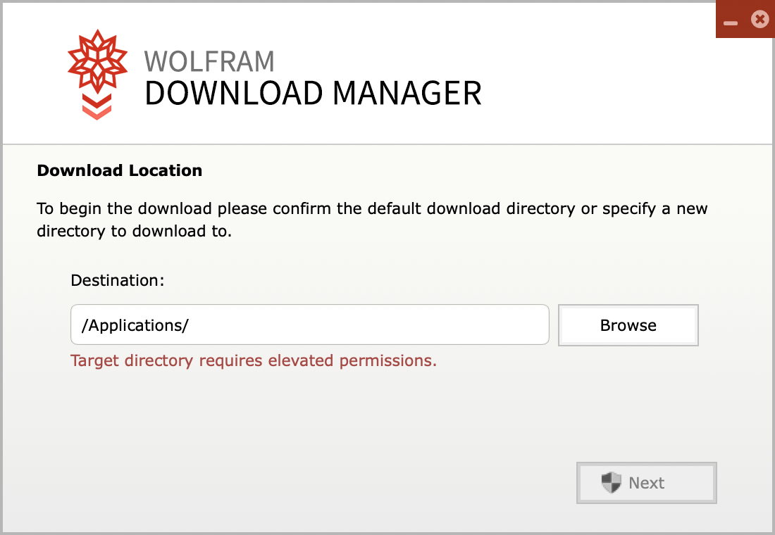Click the /Applications/ path text

(136, 325)
